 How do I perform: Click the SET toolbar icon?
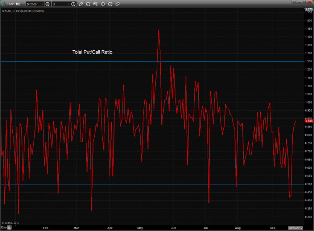[95, 4]
